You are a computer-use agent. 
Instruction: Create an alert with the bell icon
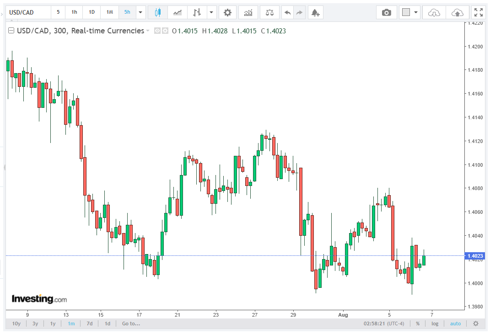pyautogui.click(x=315, y=12)
